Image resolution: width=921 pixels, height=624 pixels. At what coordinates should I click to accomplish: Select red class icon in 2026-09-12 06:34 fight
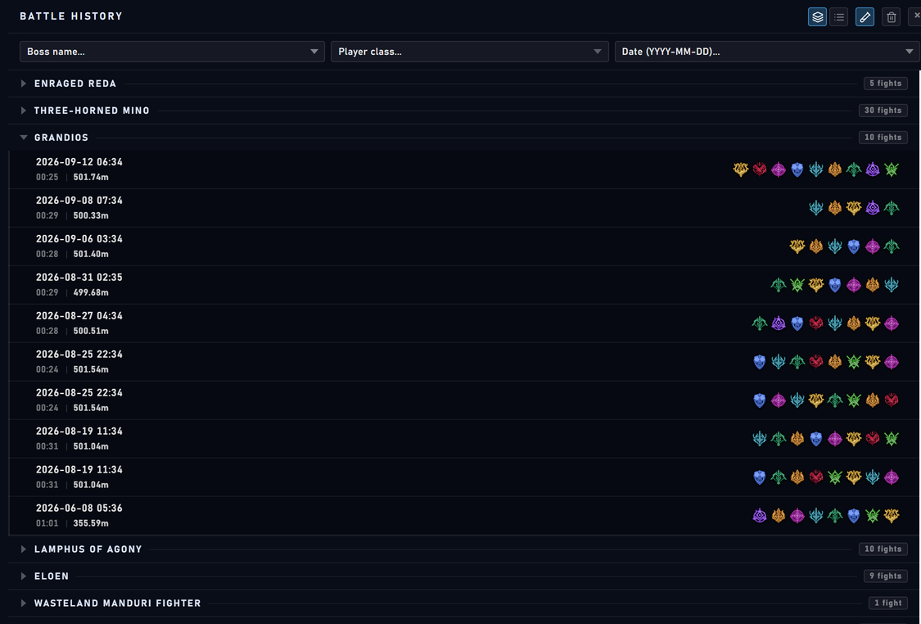tap(760, 170)
